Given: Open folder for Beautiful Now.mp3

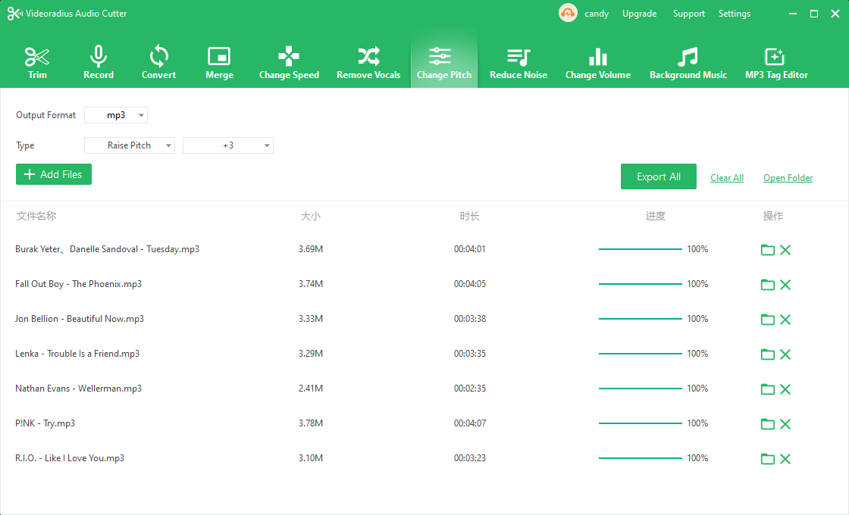Looking at the screenshot, I should 767,319.
